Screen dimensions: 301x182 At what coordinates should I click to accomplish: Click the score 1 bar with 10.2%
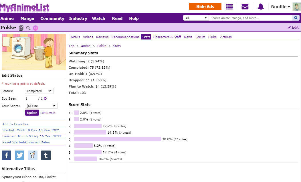click(86, 159)
